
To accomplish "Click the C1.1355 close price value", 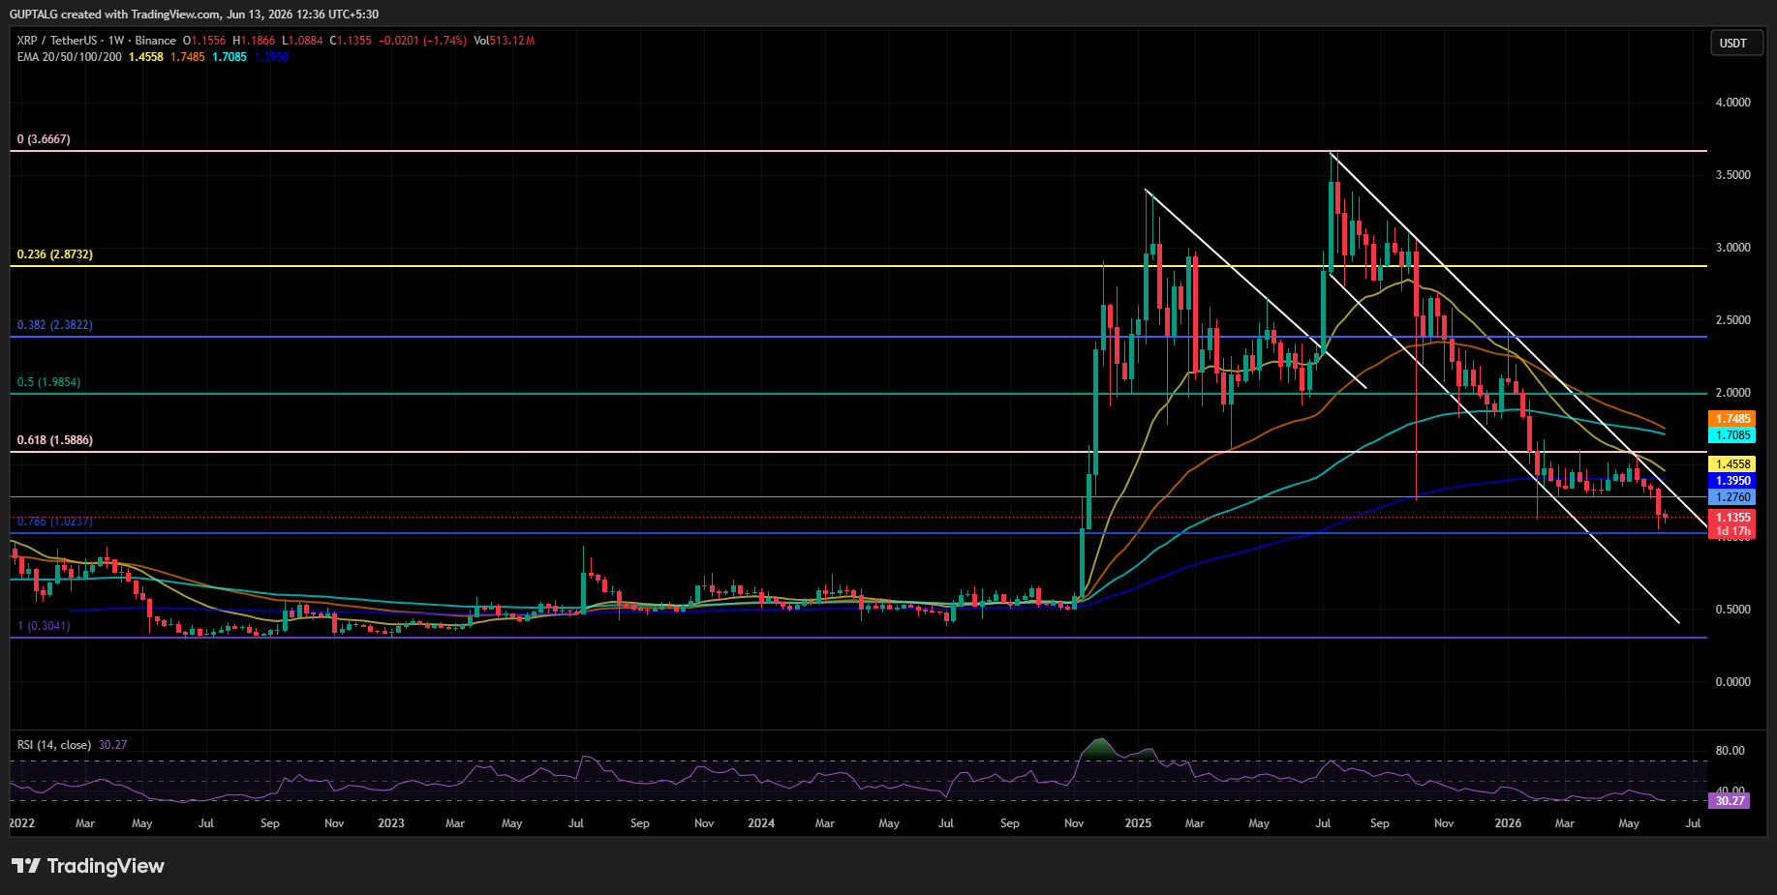I will point(351,41).
